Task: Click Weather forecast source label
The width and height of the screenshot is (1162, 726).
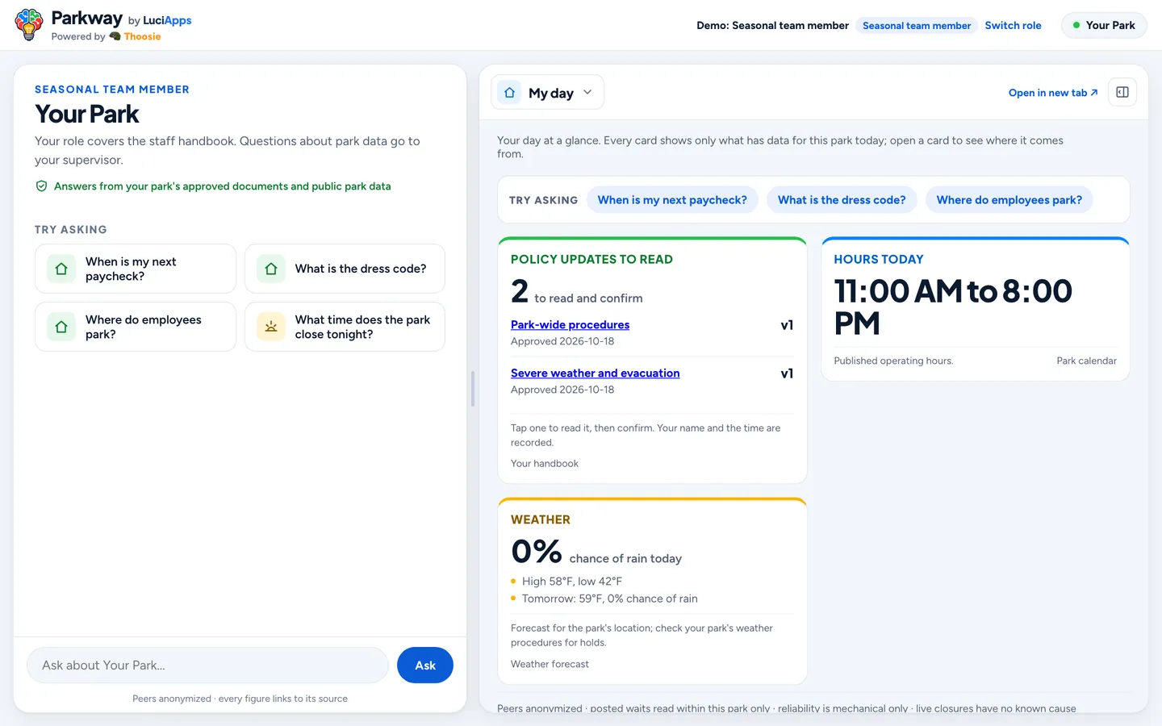Action: (x=550, y=665)
